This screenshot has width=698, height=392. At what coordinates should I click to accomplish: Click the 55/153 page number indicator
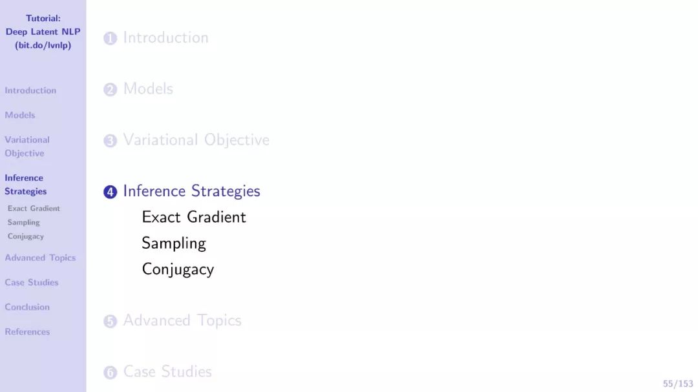click(677, 384)
